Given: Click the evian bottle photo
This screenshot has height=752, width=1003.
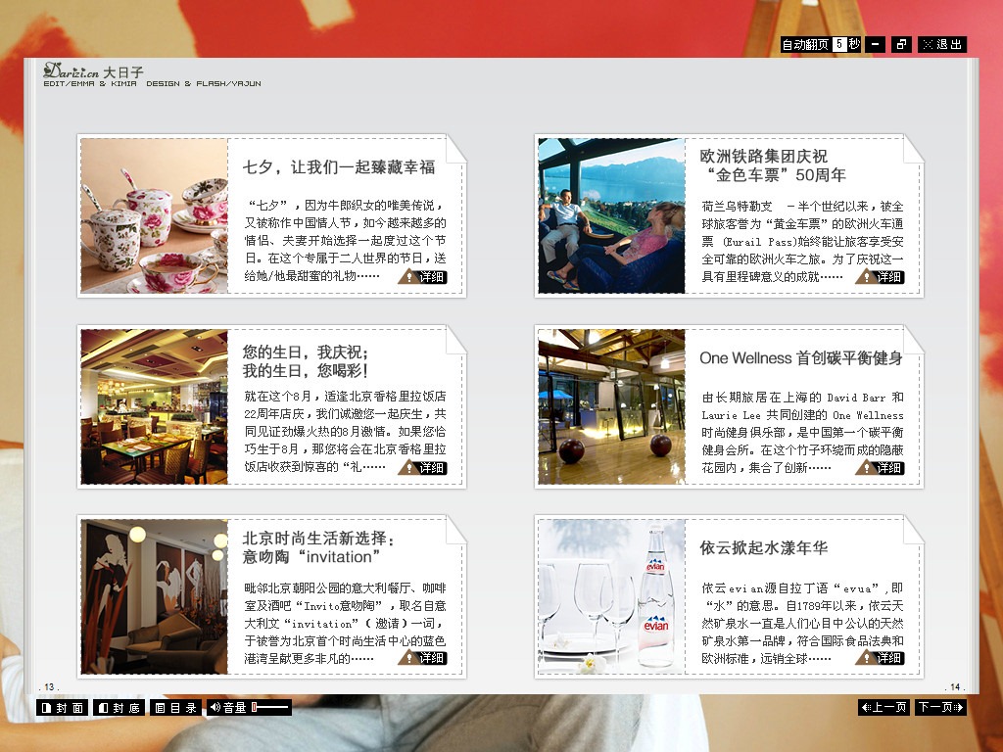Looking at the screenshot, I should pos(611,596).
